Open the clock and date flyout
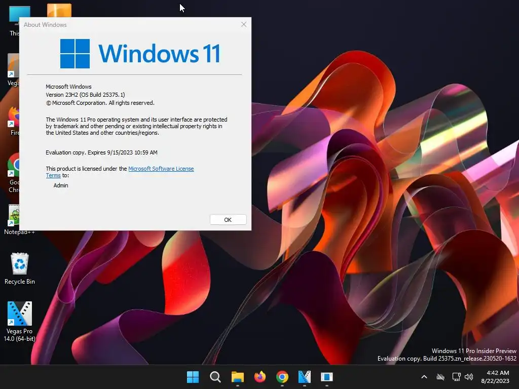The width and height of the screenshot is (519, 389). pos(495,377)
